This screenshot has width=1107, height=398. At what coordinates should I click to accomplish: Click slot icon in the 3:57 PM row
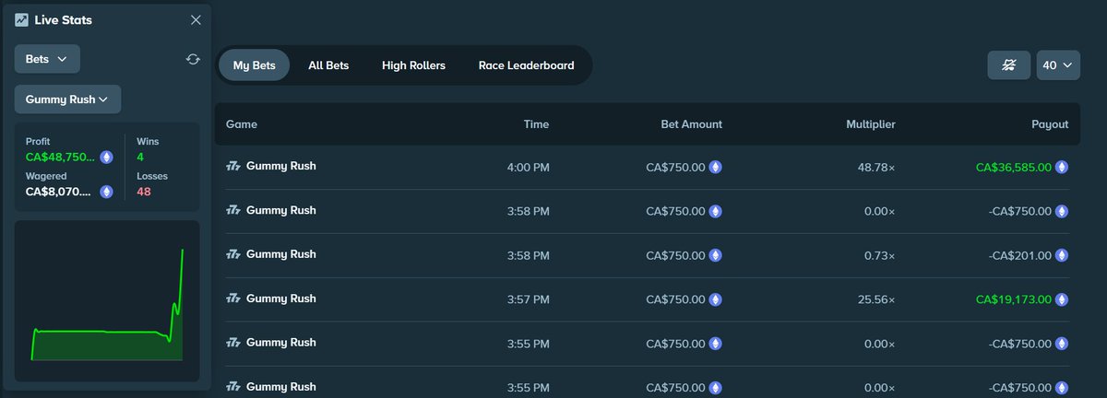click(x=233, y=298)
